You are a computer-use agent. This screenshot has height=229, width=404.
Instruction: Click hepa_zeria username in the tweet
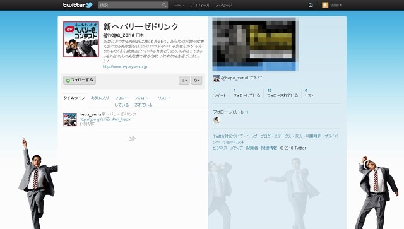coord(90,114)
